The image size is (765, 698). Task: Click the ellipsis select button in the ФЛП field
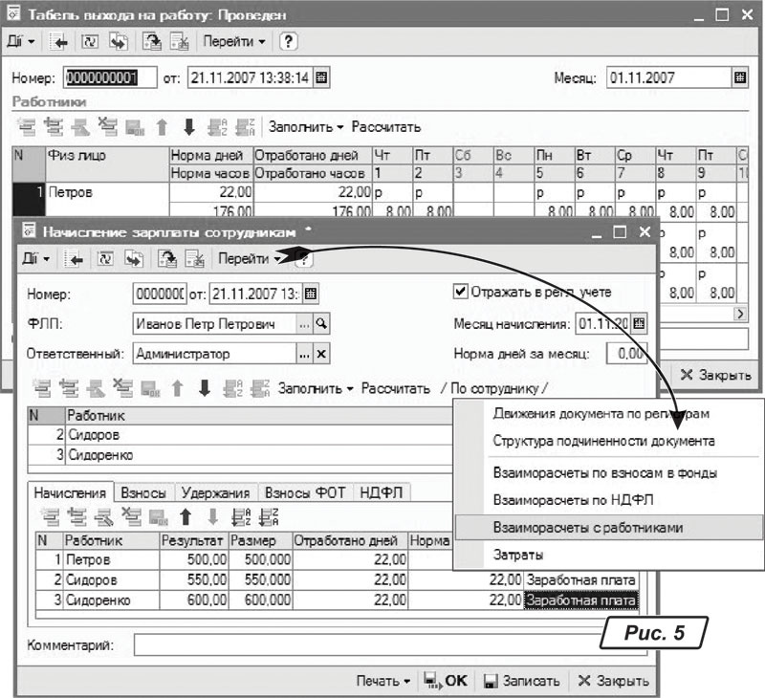pyautogui.click(x=304, y=324)
